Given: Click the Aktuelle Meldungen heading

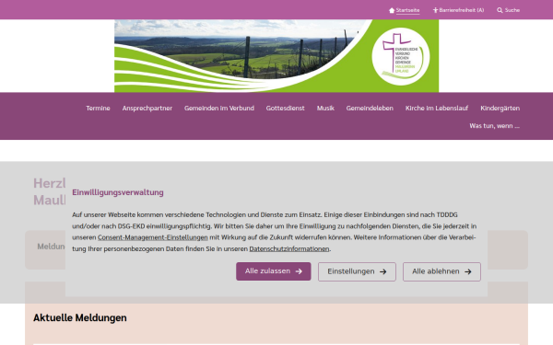Looking at the screenshot, I should click(x=80, y=318).
